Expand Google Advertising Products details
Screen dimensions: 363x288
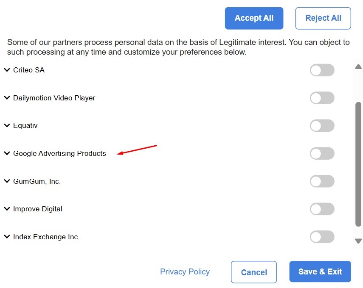[6, 153]
